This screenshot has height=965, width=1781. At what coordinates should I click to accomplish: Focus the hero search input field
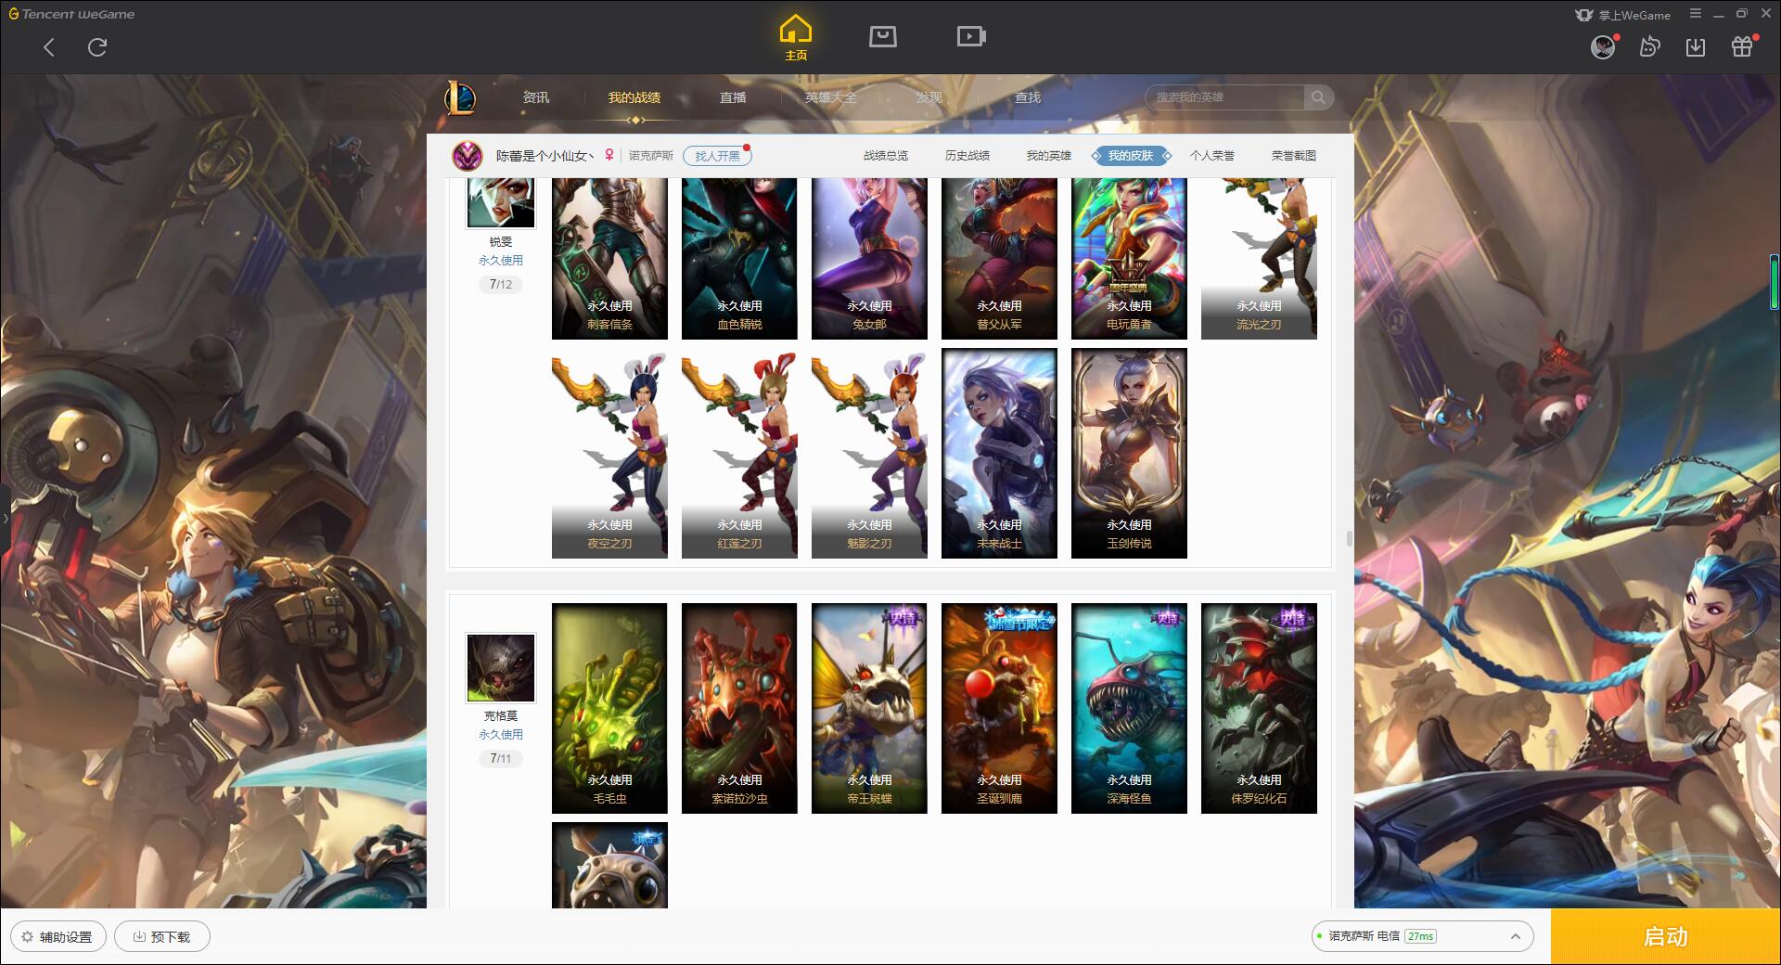click(1224, 97)
